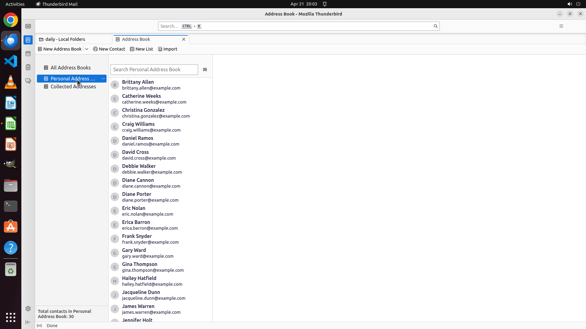Open the Mail space icon

28,26
